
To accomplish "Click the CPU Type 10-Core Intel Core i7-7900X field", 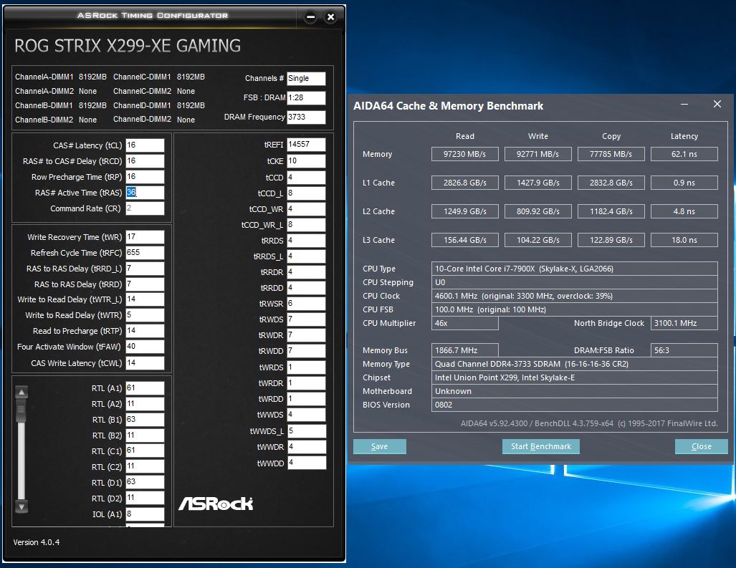I will pos(575,269).
